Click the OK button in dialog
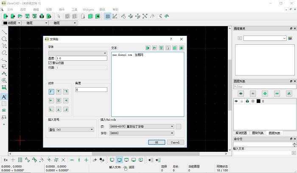The image size is (297, 173). tap(157, 142)
